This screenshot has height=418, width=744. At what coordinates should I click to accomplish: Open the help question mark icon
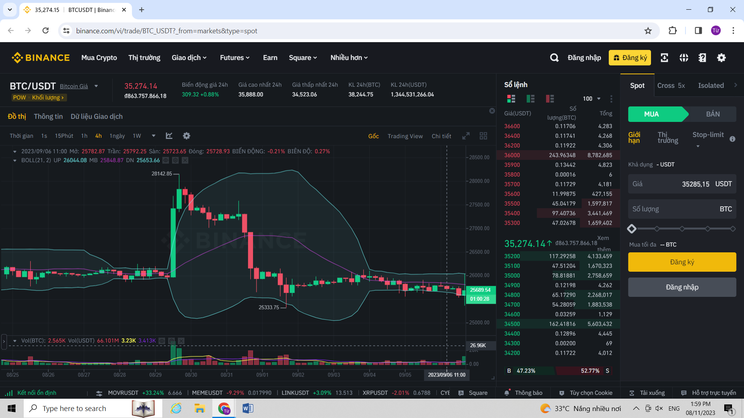point(702,58)
